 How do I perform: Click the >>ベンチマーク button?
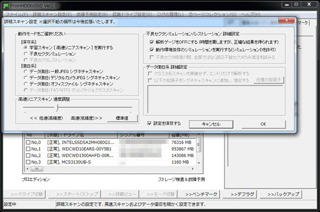click(199, 194)
